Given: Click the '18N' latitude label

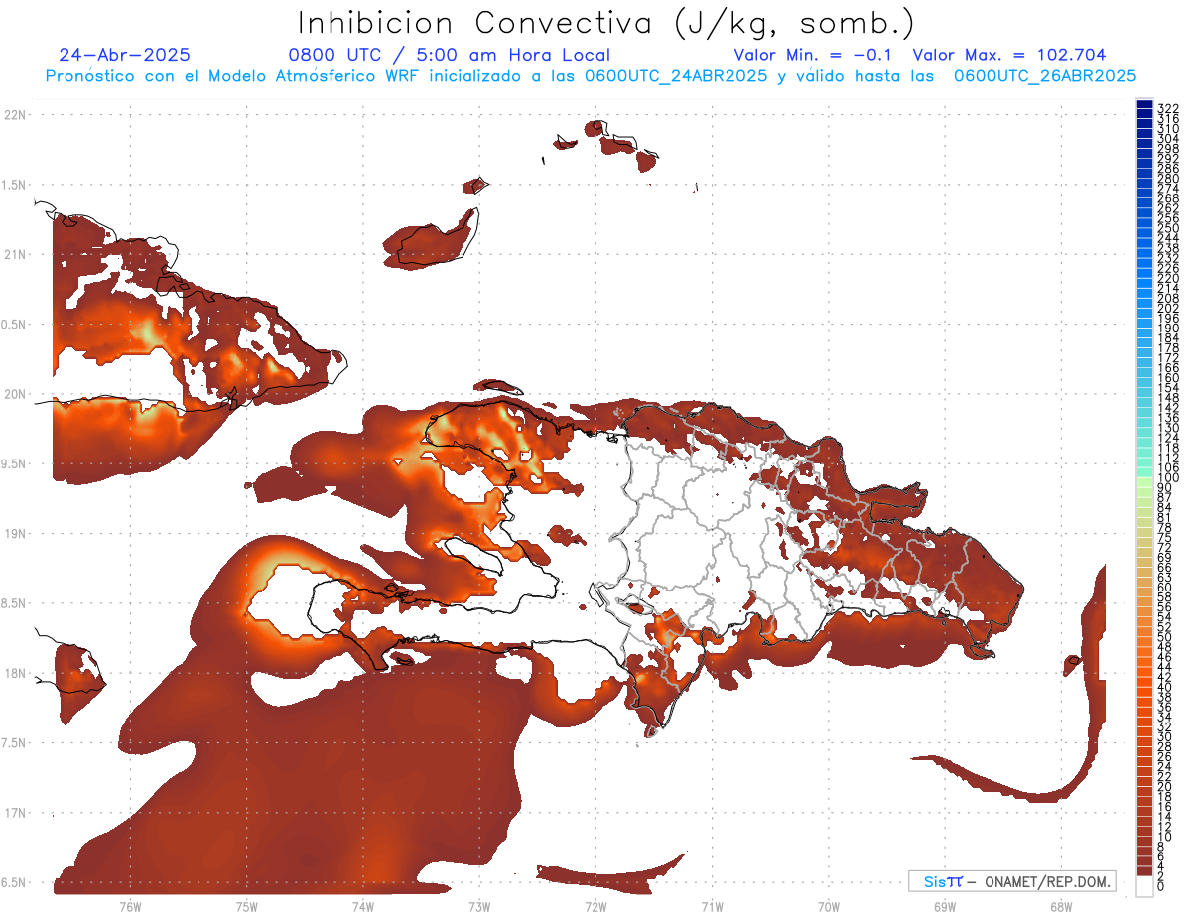Looking at the screenshot, I should point(15,674).
